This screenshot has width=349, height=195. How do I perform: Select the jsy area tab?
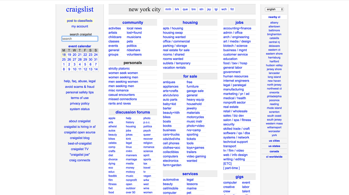pos(209,9)
